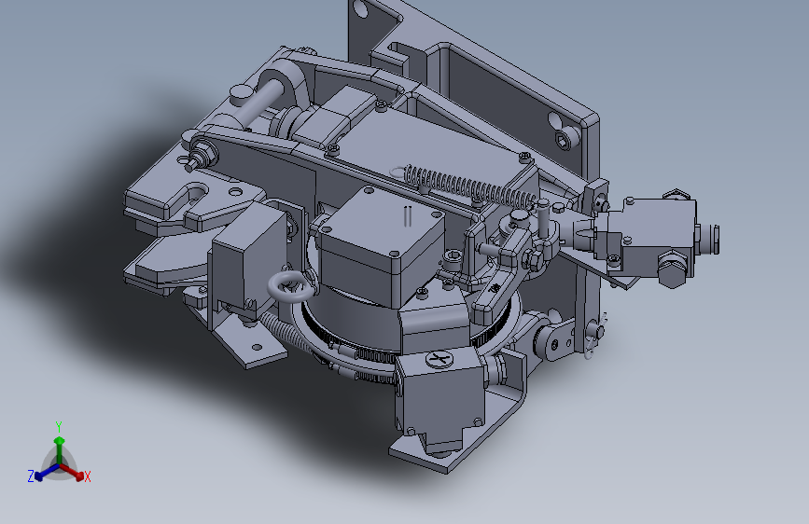Select the Phillips-head screw on the front box
Viewport: 809px width, 524px height.
(x=439, y=358)
